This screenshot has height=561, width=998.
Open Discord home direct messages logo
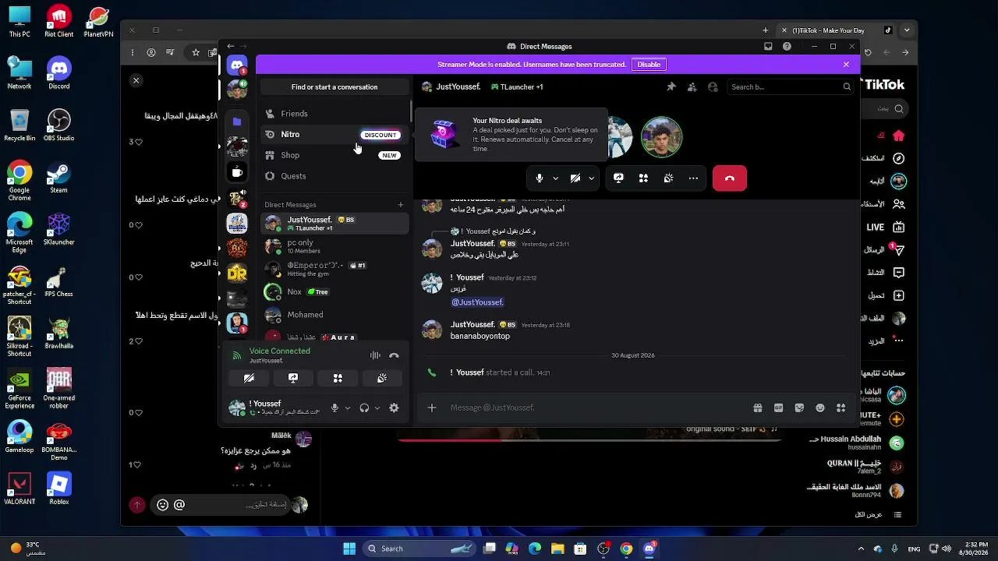tap(237, 65)
